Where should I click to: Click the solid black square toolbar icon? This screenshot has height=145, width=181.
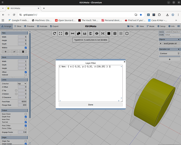pos(109,34)
